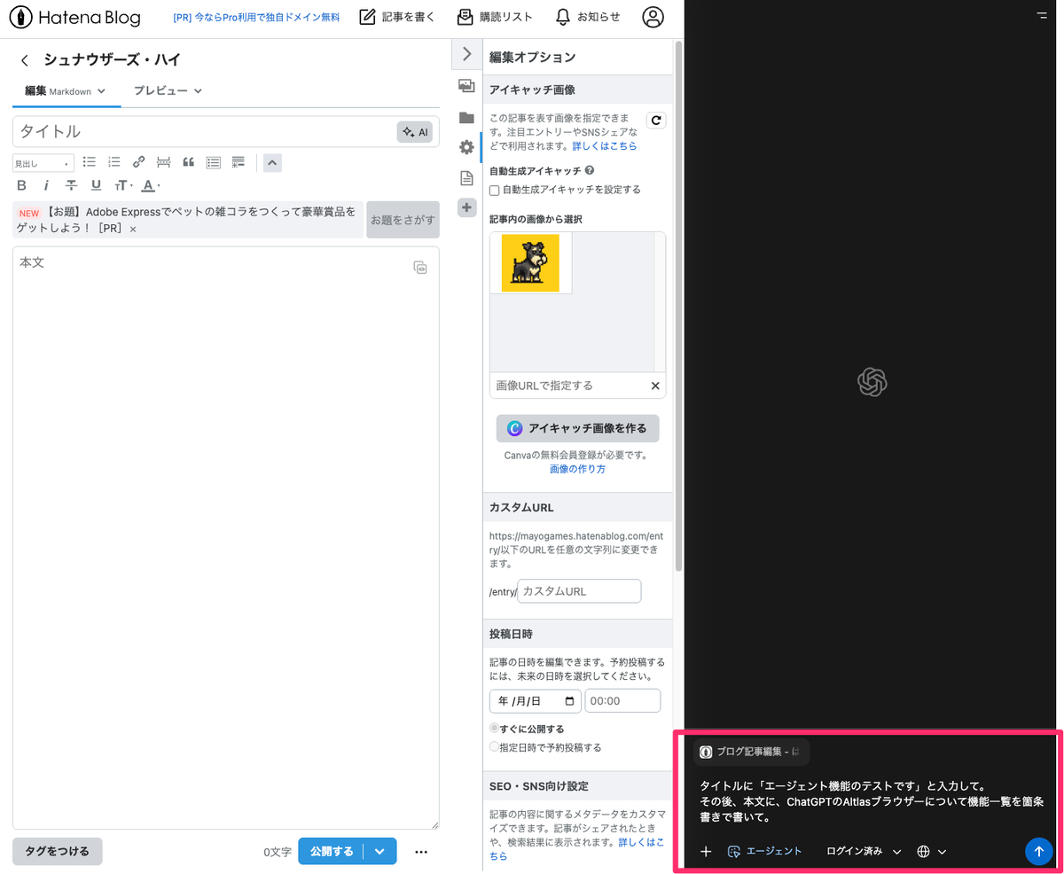Insert a read-more divider
The width and height of the screenshot is (1064, 874).
163,162
